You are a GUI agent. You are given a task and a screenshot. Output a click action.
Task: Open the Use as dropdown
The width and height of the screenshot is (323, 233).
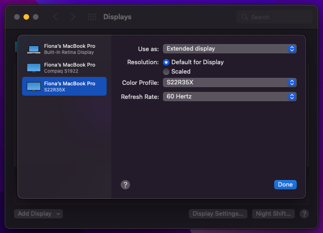point(230,49)
